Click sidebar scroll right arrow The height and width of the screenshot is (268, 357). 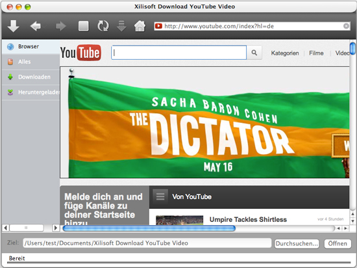tap(55, 228)
